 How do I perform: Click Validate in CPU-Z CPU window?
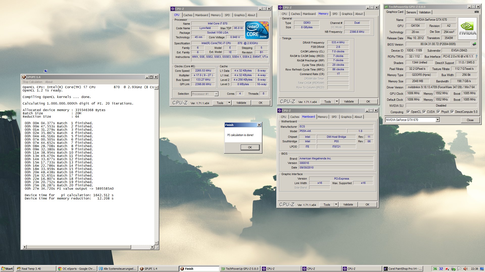pyautogui.click(x=241, y=103)
